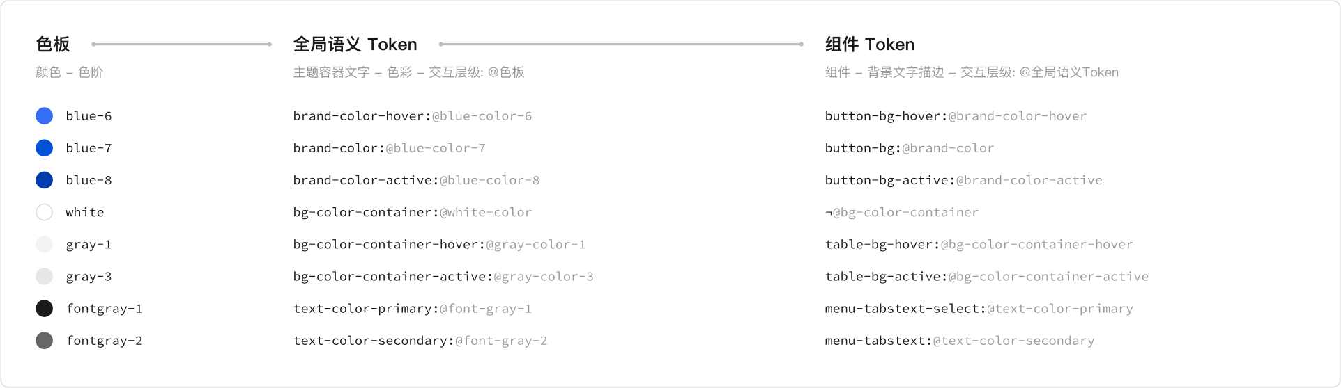The image size is (1341, 388).
Task: Select the blue-7 color circle
Action: coord(44,148)
